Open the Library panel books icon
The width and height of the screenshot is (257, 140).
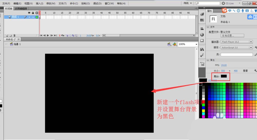(x=202, y=49)
